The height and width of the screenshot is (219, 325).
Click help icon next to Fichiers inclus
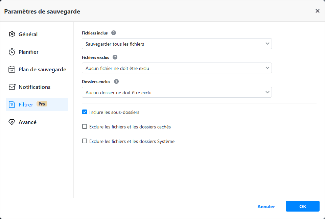point(114,33)
